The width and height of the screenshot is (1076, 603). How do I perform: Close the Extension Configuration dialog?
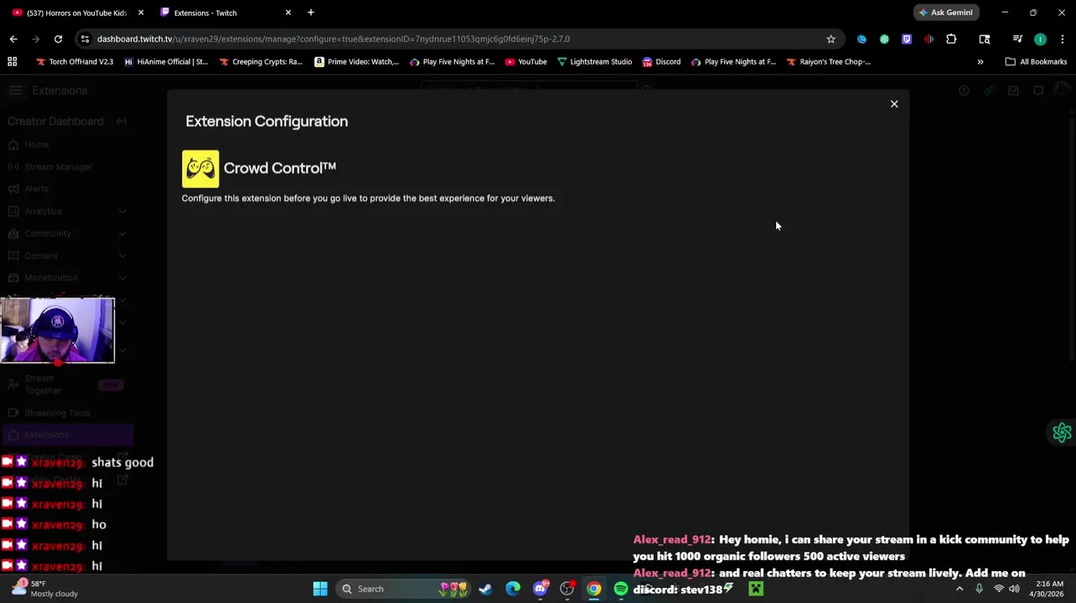point(894,104)
